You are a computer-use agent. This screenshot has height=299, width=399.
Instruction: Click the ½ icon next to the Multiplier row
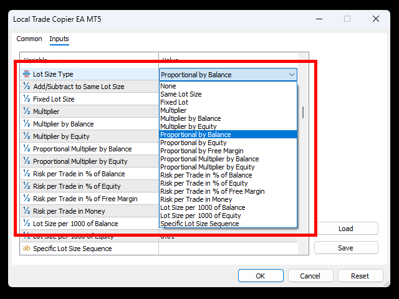[26, 111]
